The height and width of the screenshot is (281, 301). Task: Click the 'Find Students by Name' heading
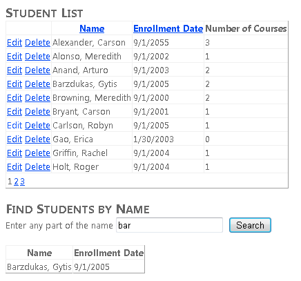78,209
